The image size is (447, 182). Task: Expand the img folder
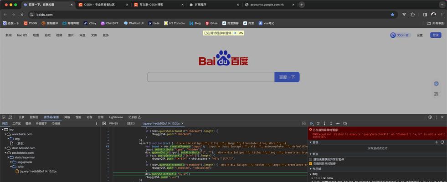tap(8, 139)
